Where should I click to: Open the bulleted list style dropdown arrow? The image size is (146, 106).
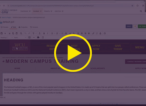55,33
